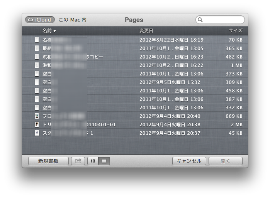Select thumbnail icon of 669 KB file
Viewport: 270px width, 198px height.
[x=37, y=116]
